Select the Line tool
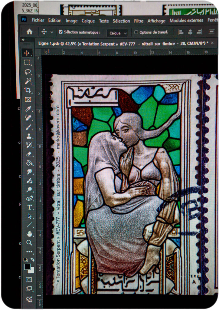The width and height of the screenshot is (219, 310). 29,225
